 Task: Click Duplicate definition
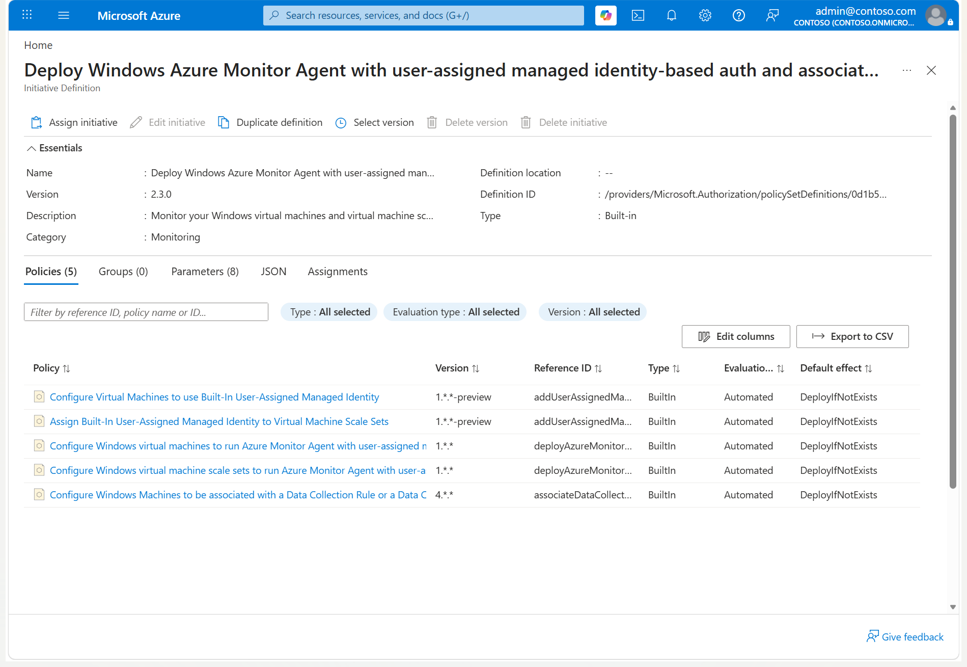coord(270,122)
